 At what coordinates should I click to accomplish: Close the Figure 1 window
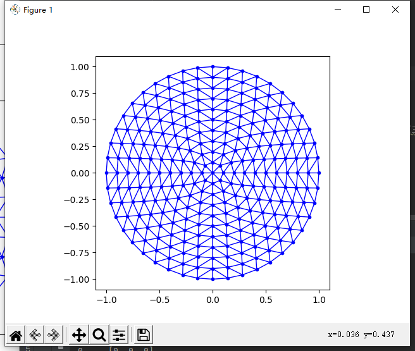pos(395,9)
